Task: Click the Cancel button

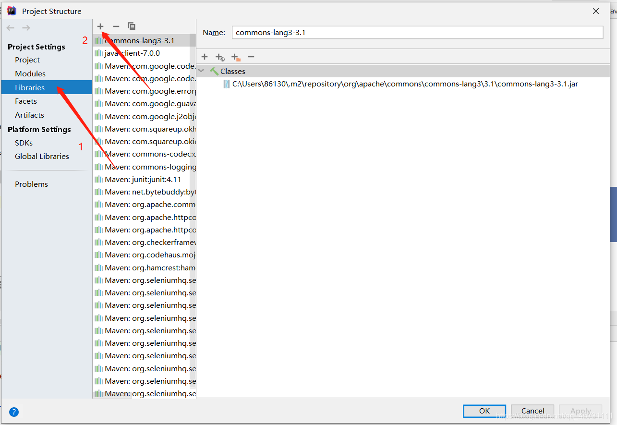Action: (533, 411)
